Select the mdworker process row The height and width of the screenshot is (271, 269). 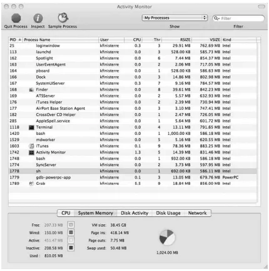[x=133, y=140]
